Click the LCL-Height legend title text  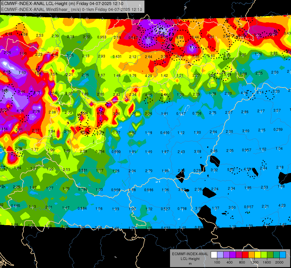pos(190,259)
